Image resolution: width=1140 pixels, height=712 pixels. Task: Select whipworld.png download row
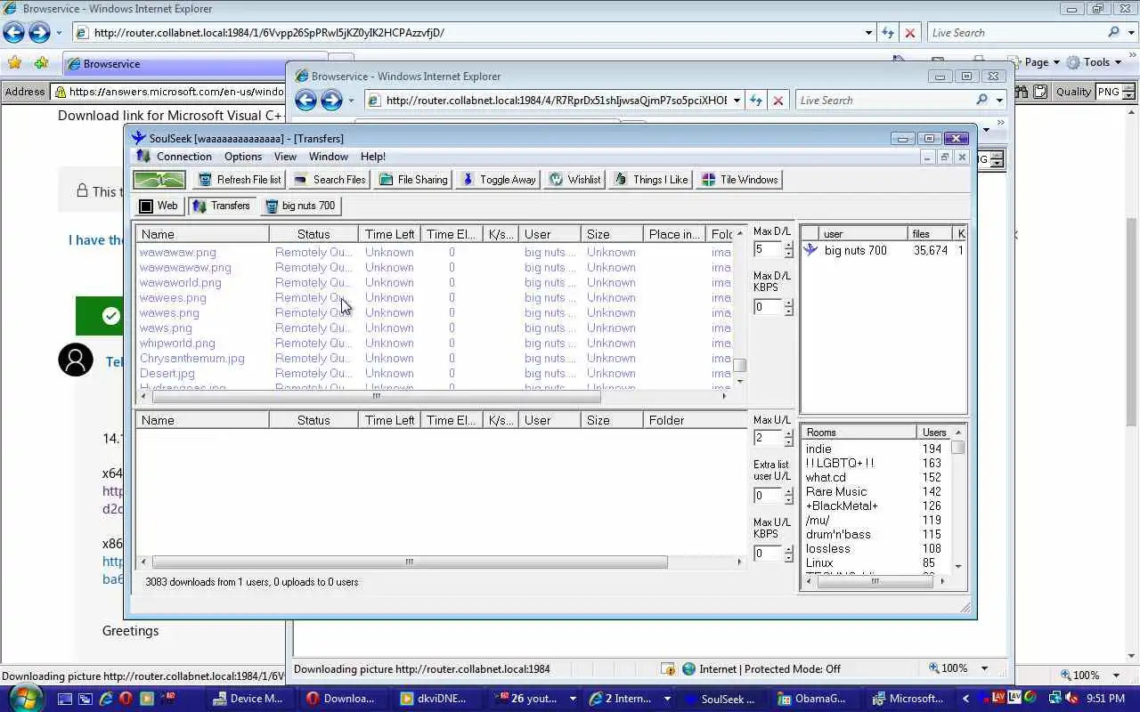pos(177,343)
